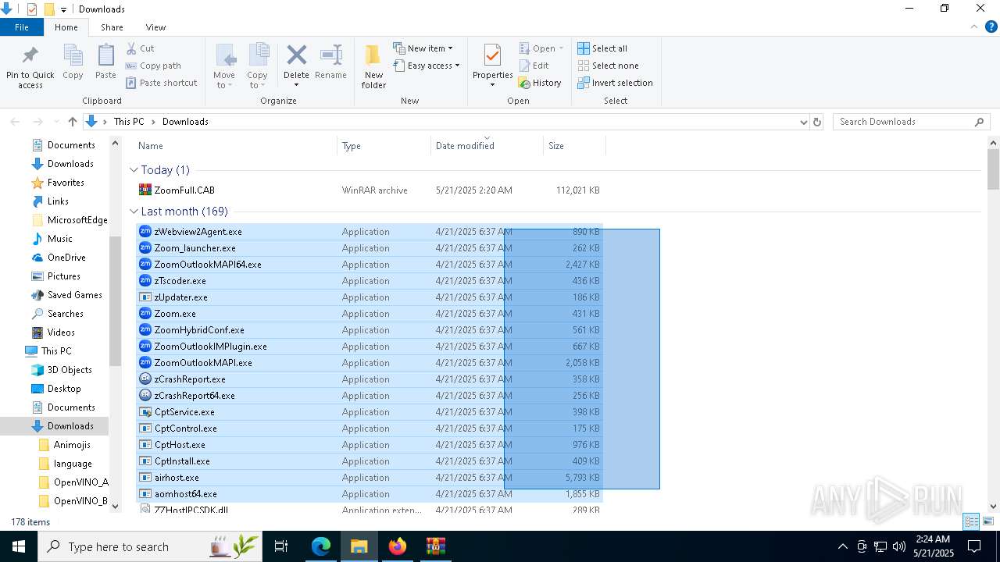Open the File menu tab
1000x562 pixels.
(x=22, y=27)
